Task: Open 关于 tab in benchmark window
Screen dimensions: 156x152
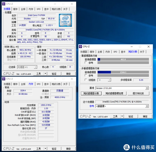Action: pyautogui.click(x=142, y=52)
